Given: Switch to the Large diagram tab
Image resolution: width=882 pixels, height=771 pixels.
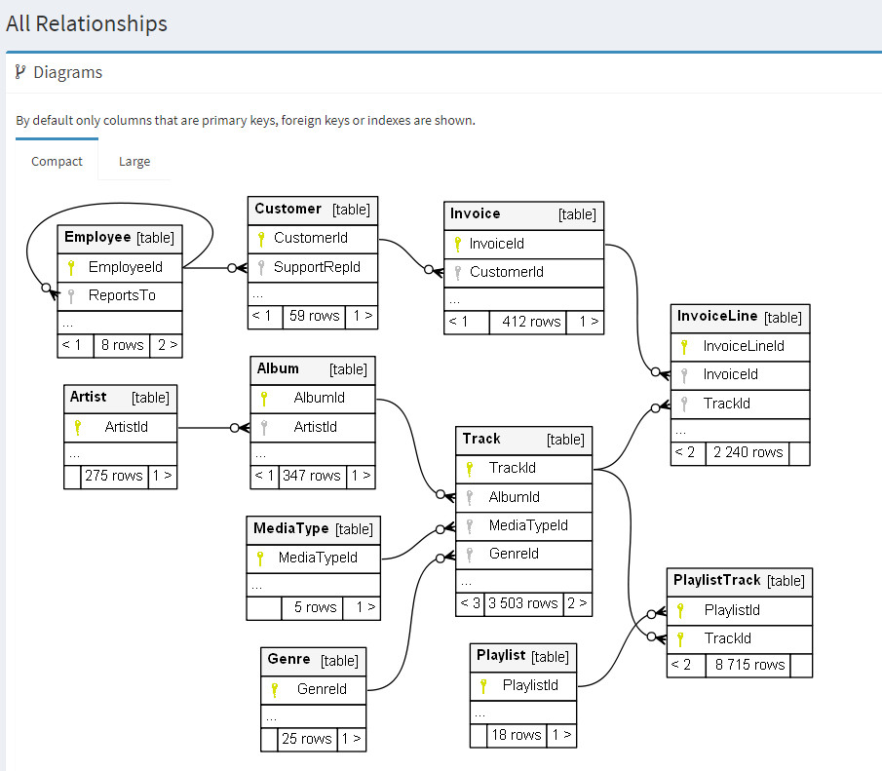Looking at the screenshot, I should point(134,162).
